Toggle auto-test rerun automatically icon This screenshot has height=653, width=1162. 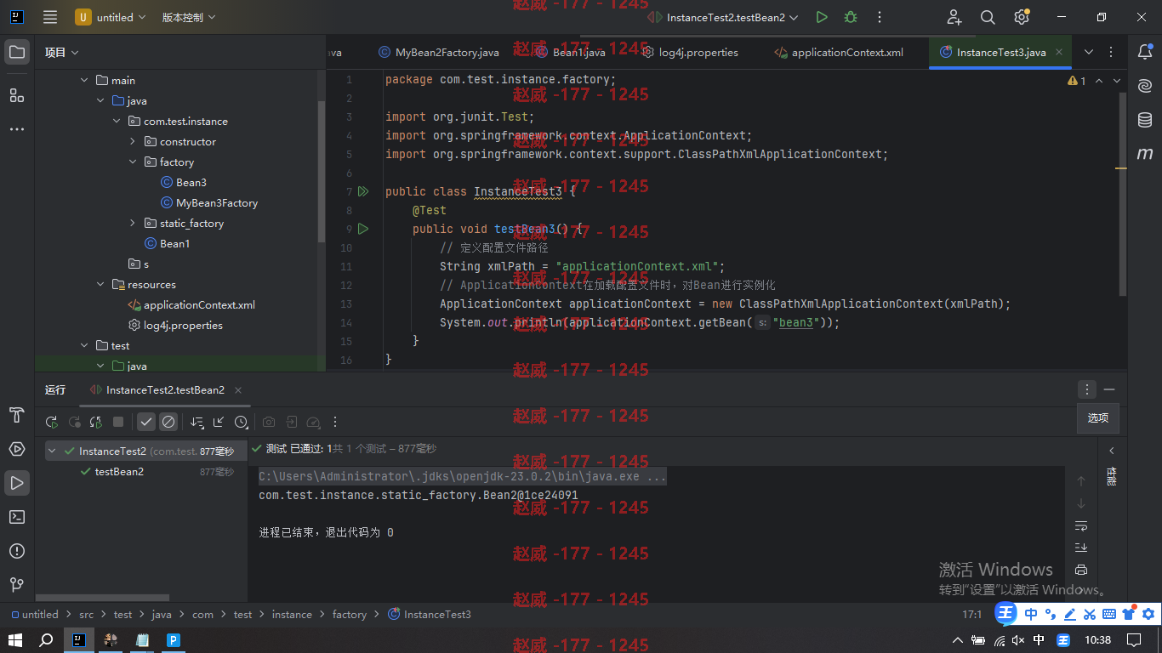[x=96, y=422]
